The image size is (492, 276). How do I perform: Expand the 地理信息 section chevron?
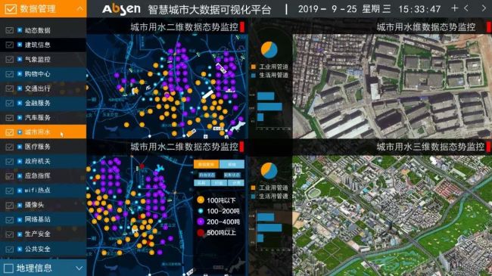[x=79, y=268]
